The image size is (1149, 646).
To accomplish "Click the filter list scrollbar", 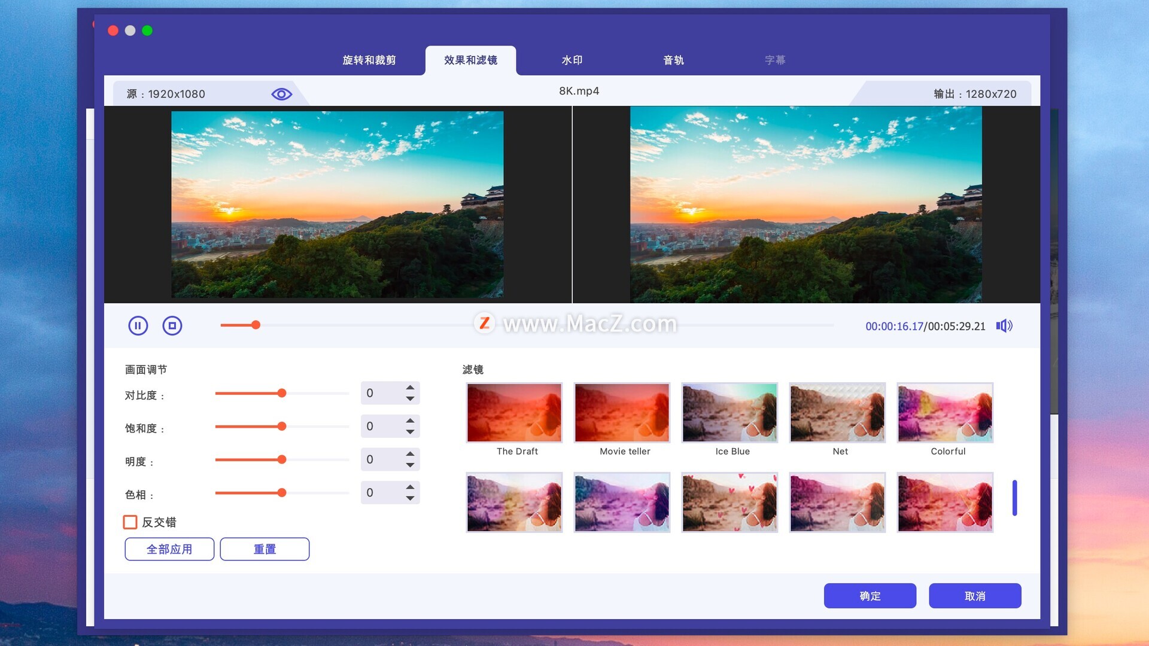I will pos(1015,498).
